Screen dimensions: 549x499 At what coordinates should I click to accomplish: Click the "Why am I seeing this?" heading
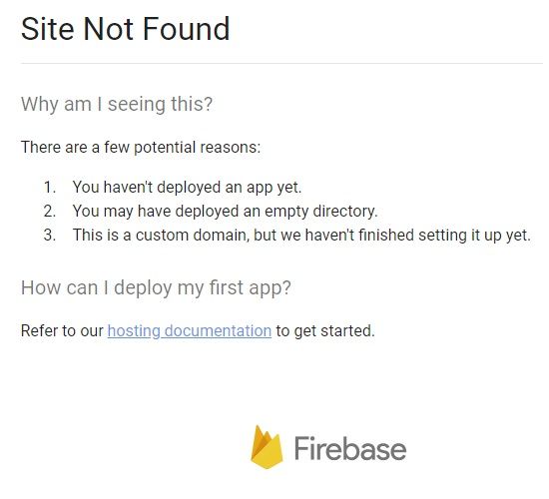pos(117,105)
